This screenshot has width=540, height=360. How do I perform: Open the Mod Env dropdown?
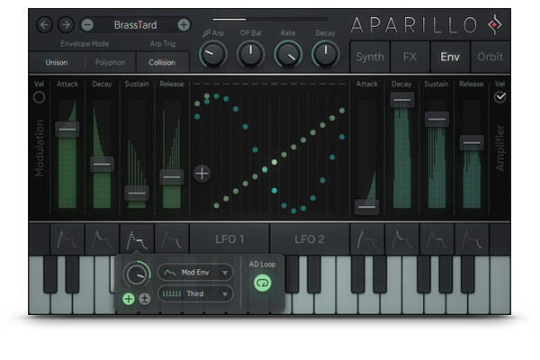point(195,273)
